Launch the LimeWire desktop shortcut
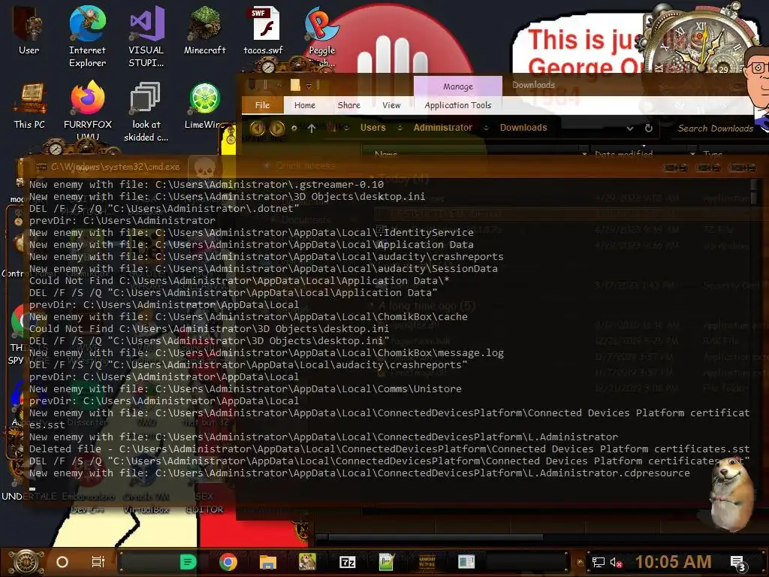This screenshot has width=769, height=577. [x=204, y=106]
